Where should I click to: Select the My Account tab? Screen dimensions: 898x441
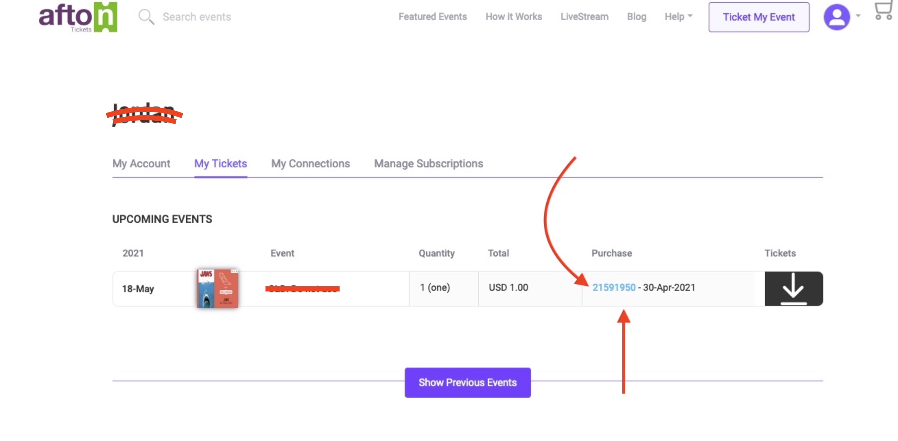(x=141, y=164)
